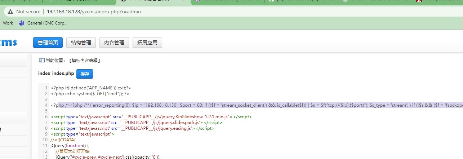
Task: Save template with the 保存 button
Action: click(85, 74)
